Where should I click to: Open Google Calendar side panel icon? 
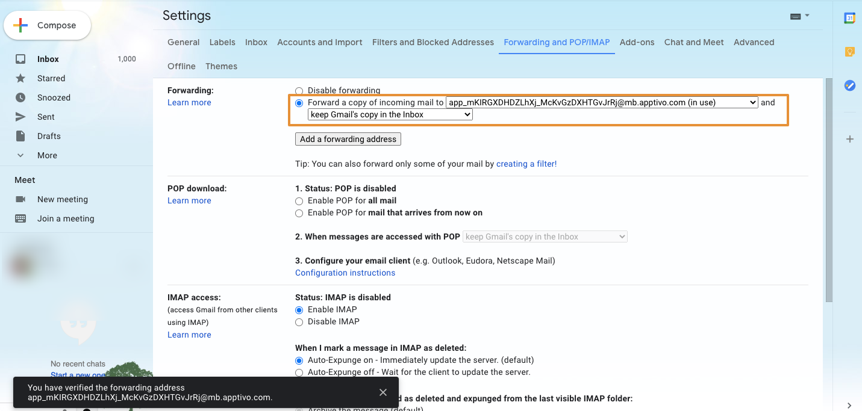[849, 18]
